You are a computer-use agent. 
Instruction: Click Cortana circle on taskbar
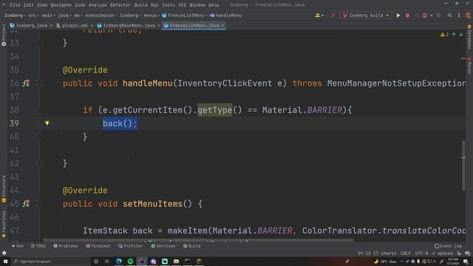click(x=96, y=261)
